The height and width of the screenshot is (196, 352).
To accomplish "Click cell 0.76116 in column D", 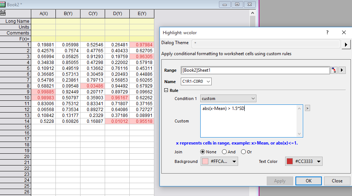I will coord(118,68).
